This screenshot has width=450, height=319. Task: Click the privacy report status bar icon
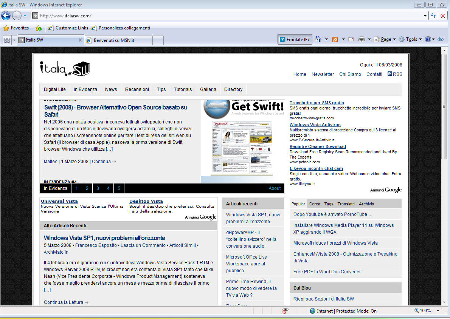(x=285, y=311)
